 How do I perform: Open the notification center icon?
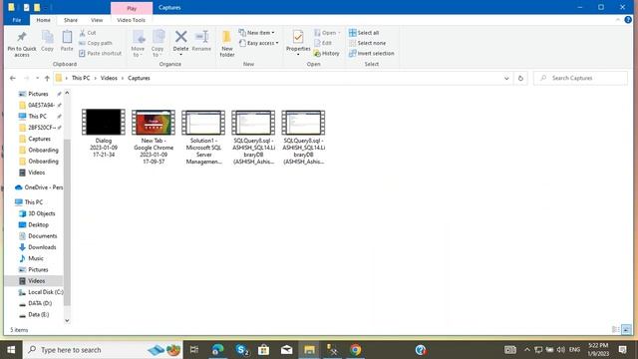[622, 350]
